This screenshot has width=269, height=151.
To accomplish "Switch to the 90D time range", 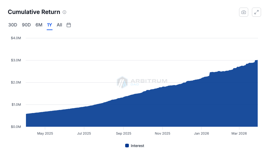I will coord(26,25).
